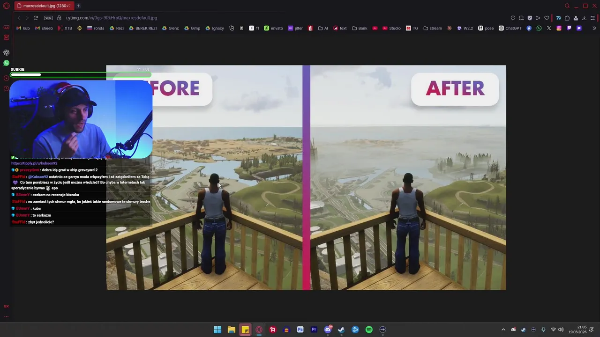Open ChatGPT icon in Opera sidebar

pyautogui.click(x=6, y=52)
